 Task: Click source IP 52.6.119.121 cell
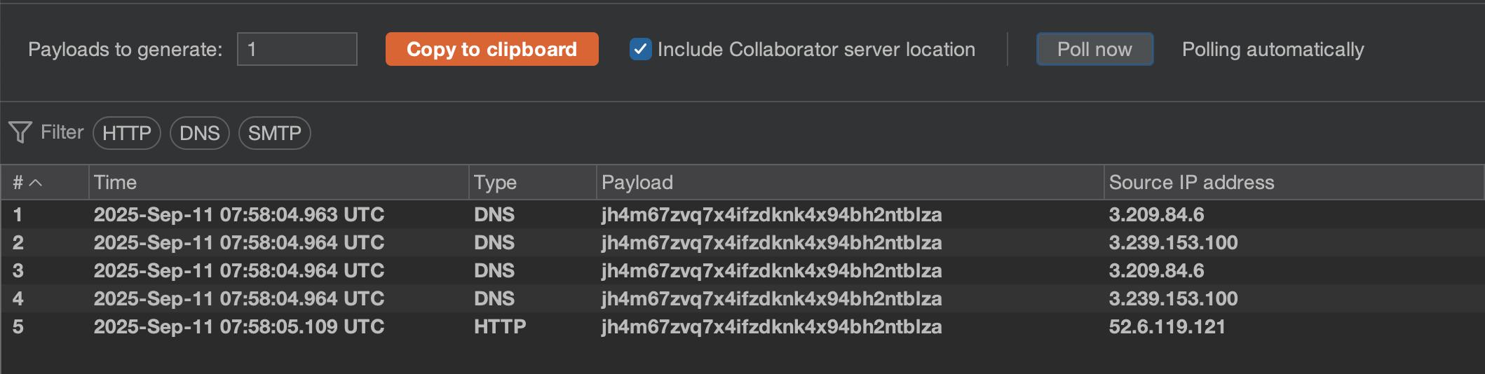pos(1167,326)
